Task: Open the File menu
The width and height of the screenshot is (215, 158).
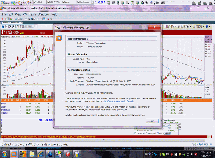Action: click(x=4, y=14)
